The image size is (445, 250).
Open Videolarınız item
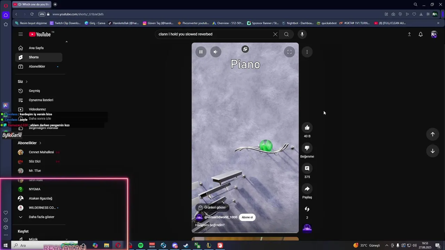[x=39, y=109]
